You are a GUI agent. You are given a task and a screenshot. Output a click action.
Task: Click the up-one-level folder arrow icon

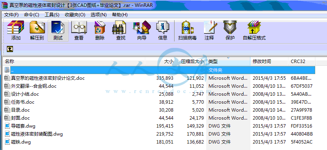tap(10, 49)
